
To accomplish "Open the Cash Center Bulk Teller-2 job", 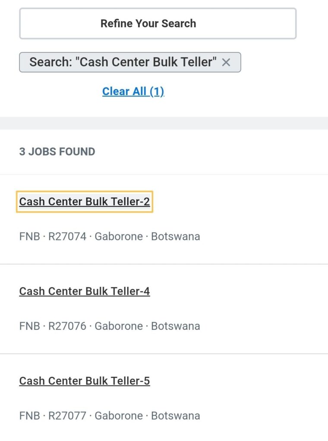I will (x=85, y=202).
